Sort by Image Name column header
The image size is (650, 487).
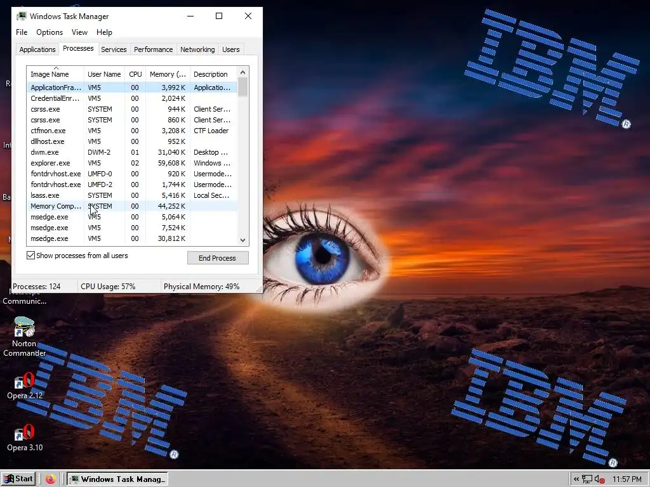[55, 74]
